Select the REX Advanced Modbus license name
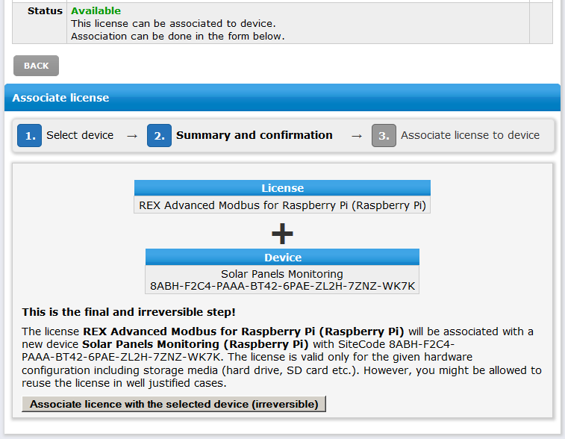 click(282, 205)
